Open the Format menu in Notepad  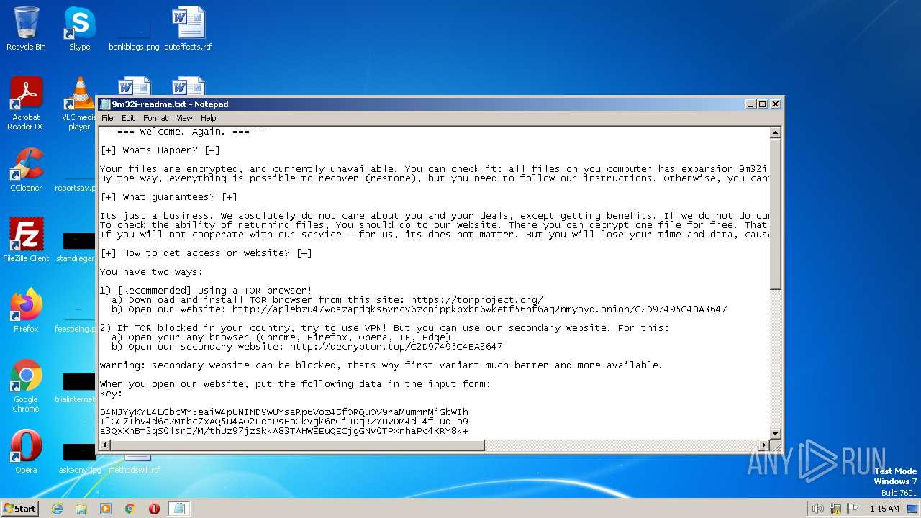pos(155,118)
